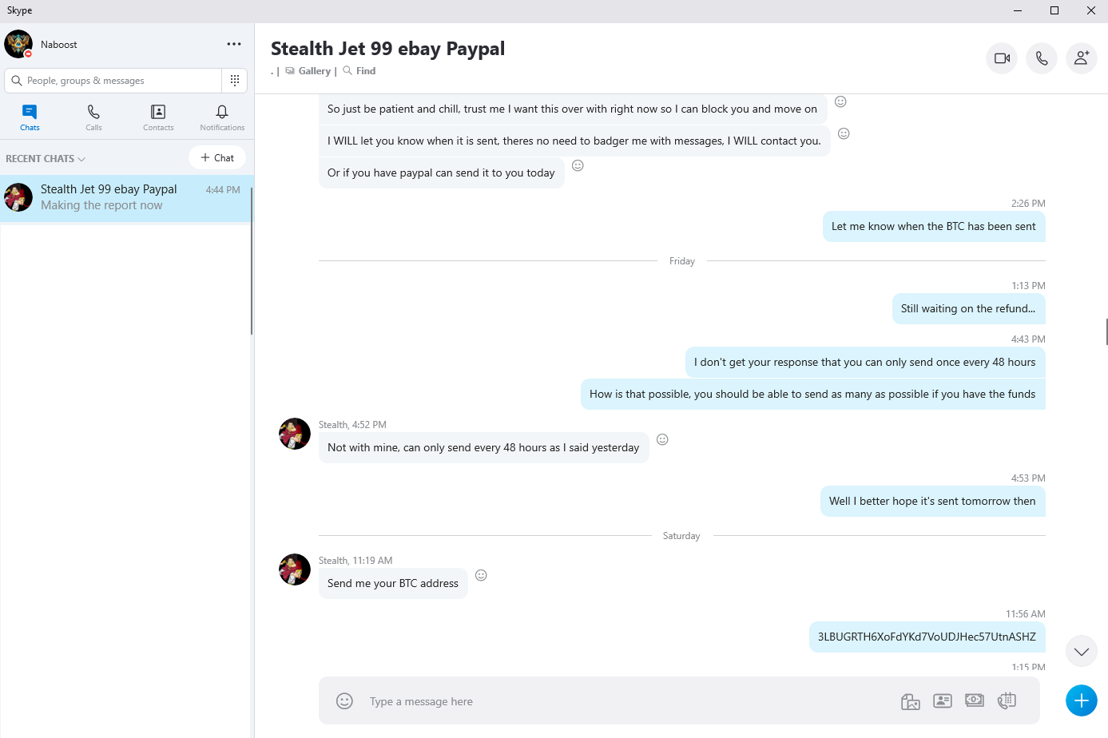The height and width of the screenshot is (738, 1108).
Task: Maximize the Skype window
Action: tap(1054, 10)
